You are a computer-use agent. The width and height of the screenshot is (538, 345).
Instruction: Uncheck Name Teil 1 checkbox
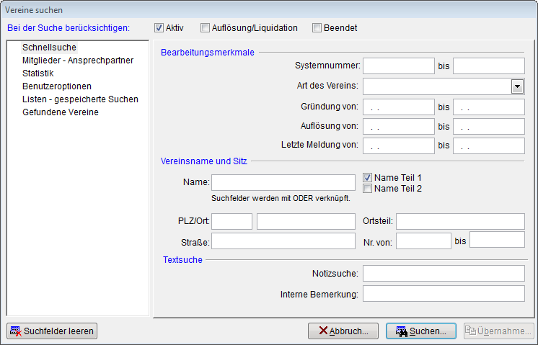pos(367,178)
